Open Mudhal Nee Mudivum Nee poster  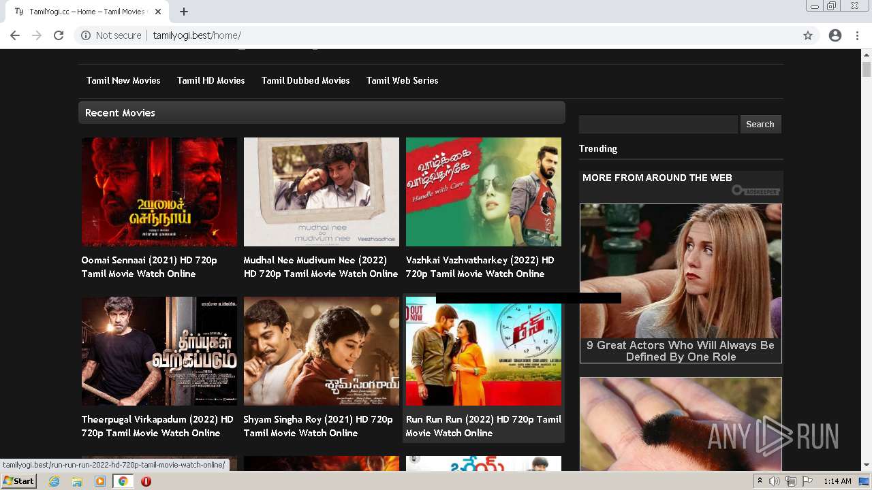(x=322, y=192)
